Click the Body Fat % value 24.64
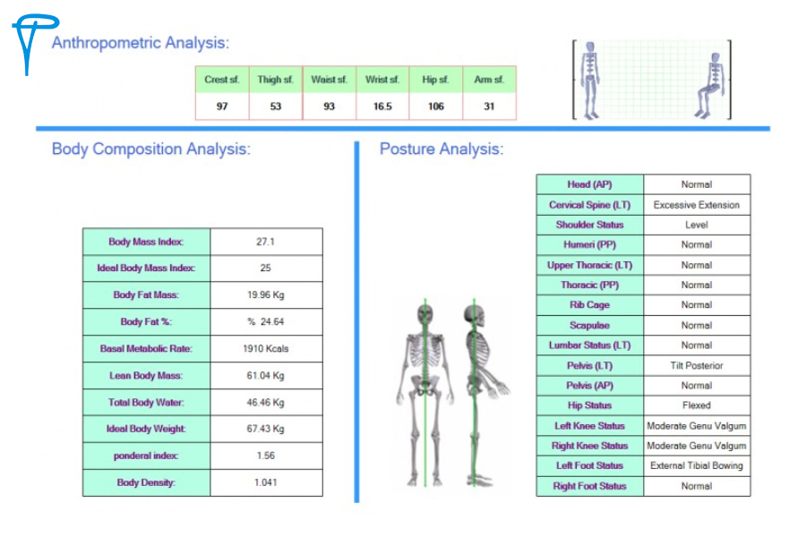 266,321
